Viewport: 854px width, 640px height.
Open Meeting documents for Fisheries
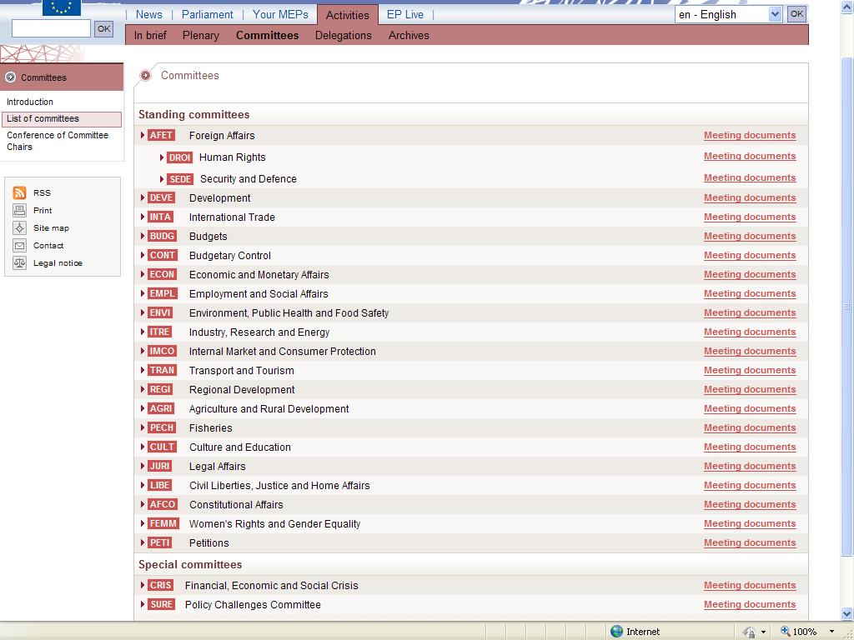(749, 427)
